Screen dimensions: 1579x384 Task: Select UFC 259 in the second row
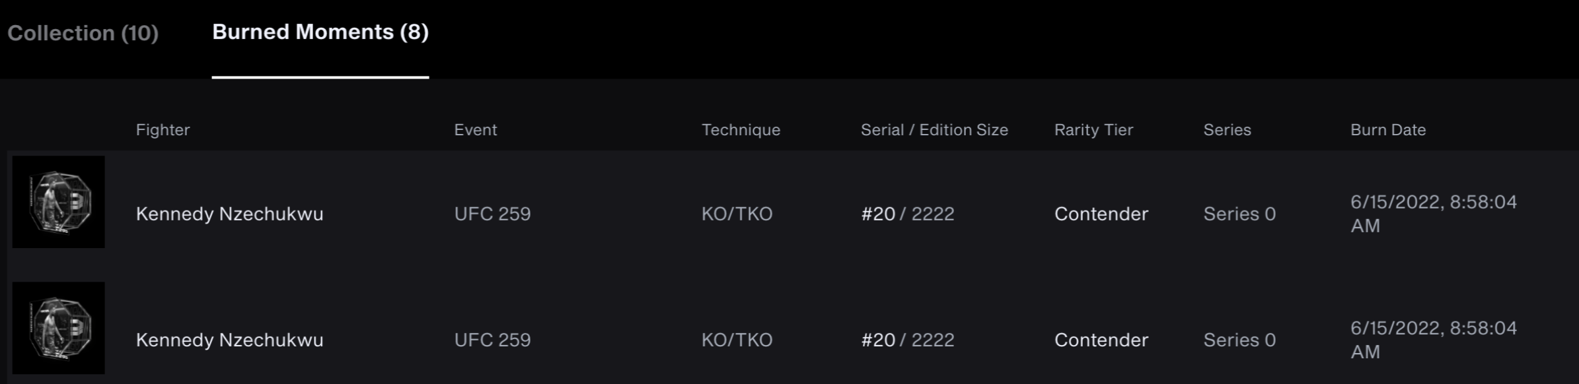pyautogui.click(x=492, y=340)
